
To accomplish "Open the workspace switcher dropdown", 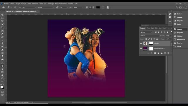I will pos(181,7).
